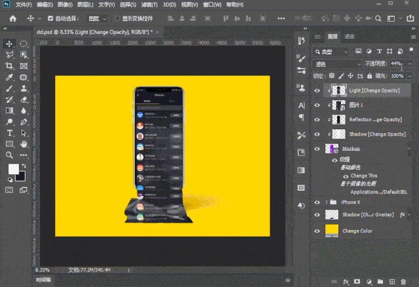Open the 时间轴 timeline panel

[x=43, y=280]
